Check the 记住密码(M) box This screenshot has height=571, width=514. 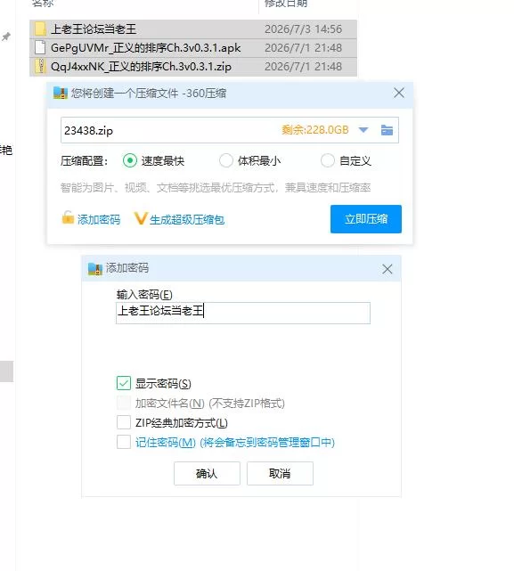point(124,442)
